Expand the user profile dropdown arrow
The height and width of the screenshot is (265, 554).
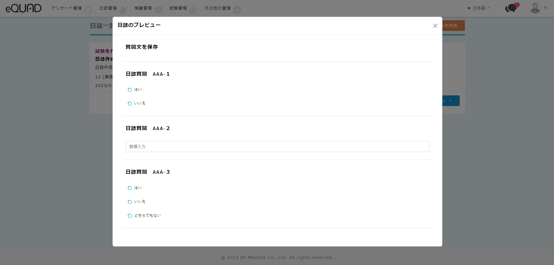tap(546, 8)
